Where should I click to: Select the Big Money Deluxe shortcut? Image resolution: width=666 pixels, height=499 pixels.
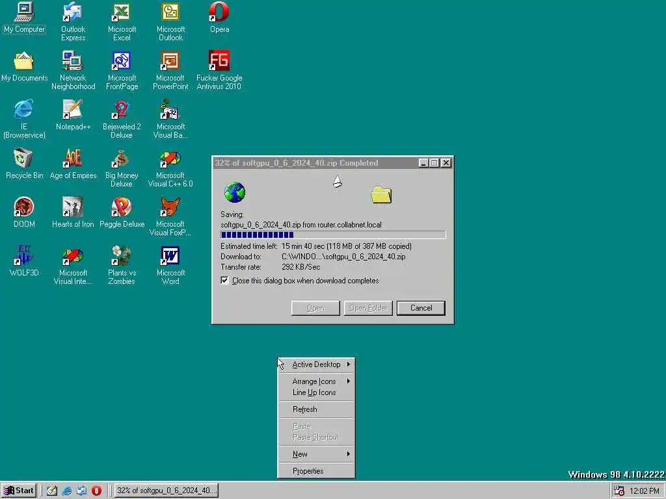click(122, 168)
